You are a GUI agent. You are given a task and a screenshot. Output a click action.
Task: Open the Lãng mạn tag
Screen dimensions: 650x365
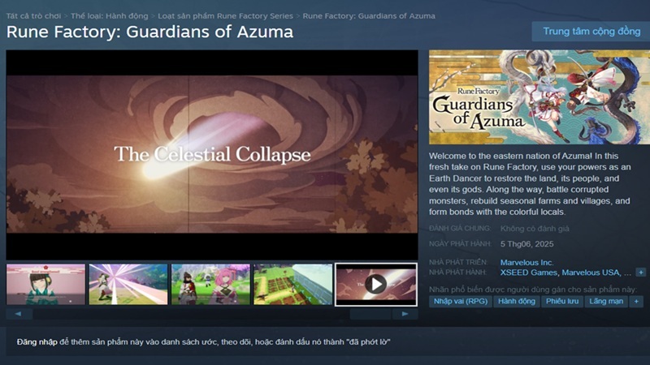[x=606, y=301]
